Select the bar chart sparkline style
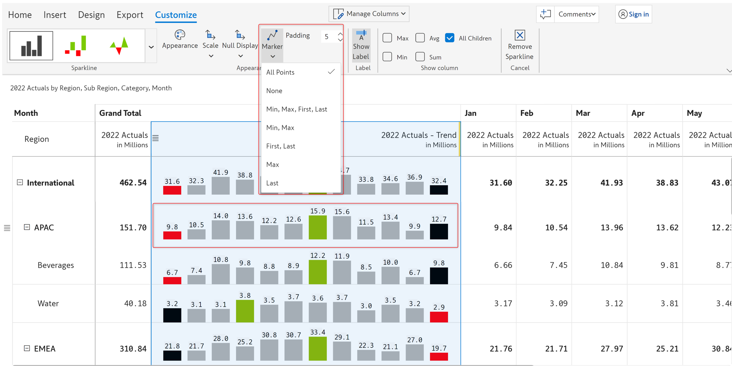This screenshot has height=366, width=732. [x=31, y=46]
